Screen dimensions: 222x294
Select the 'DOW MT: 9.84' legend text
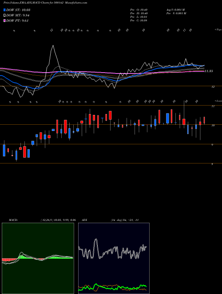coord(18,16)
